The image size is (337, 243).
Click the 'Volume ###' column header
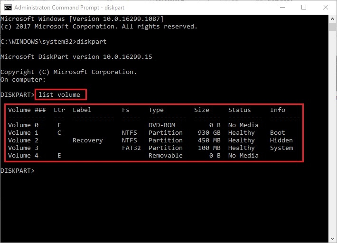27,110
